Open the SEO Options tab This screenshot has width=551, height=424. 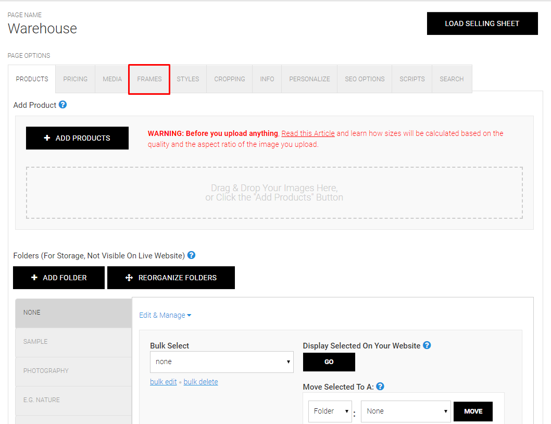[x=365, y=79]
